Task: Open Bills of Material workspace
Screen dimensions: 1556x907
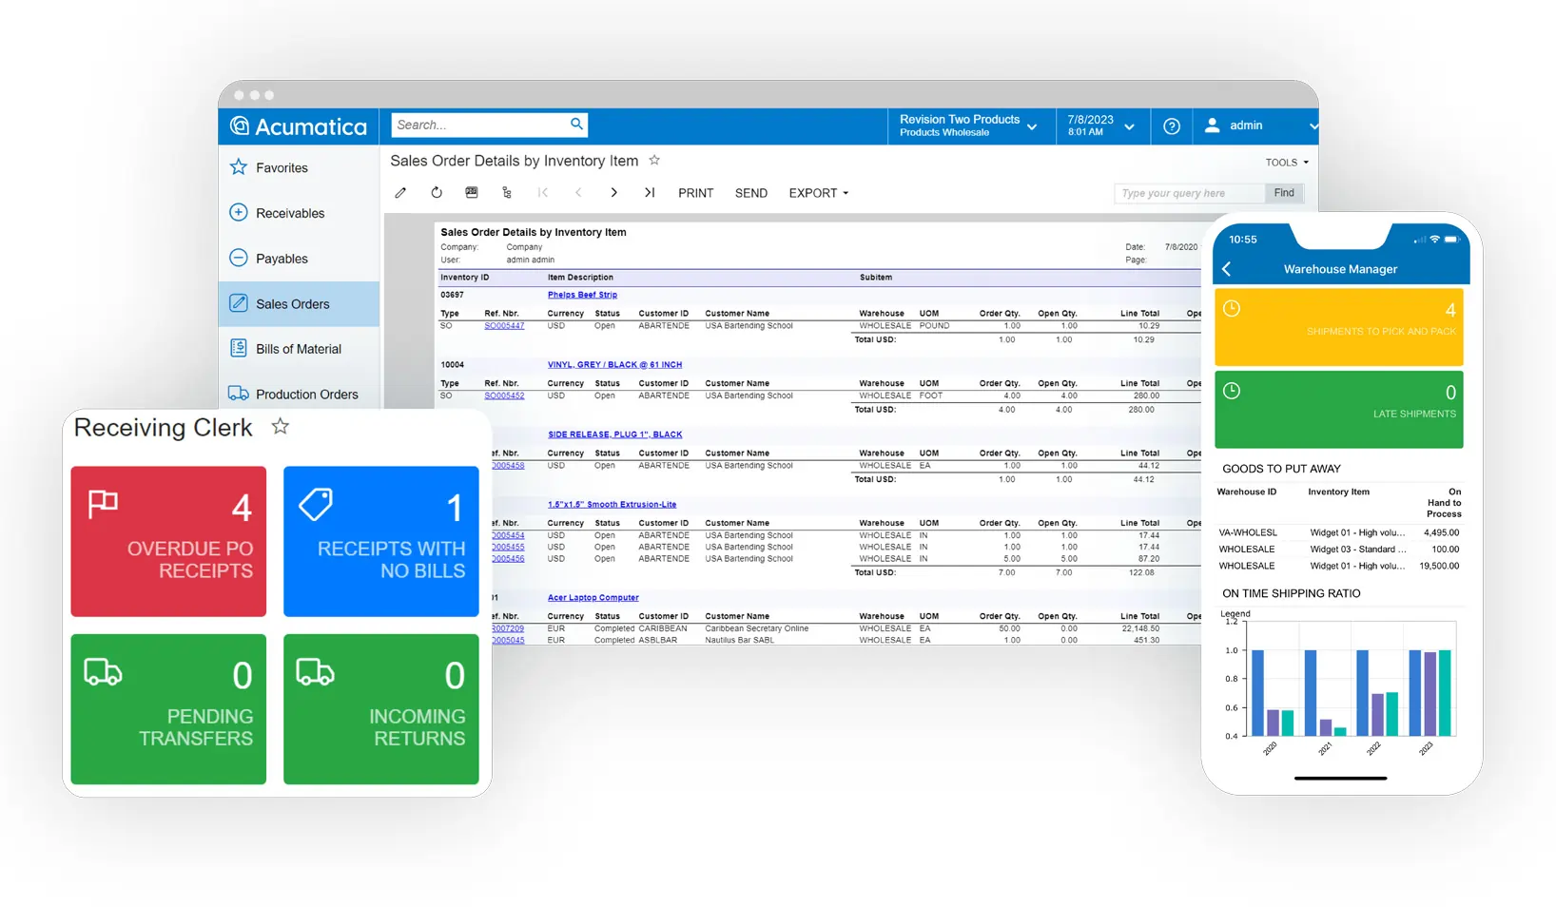Action: pyautogui.click(x=299, y=349)
